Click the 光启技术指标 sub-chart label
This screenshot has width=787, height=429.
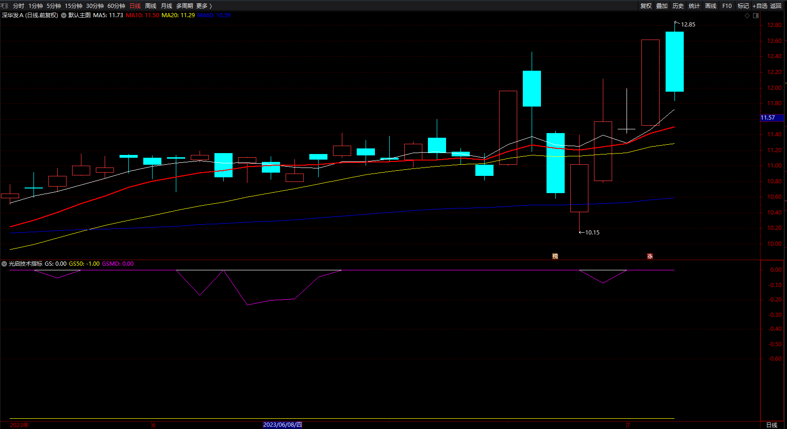point(26,264)
